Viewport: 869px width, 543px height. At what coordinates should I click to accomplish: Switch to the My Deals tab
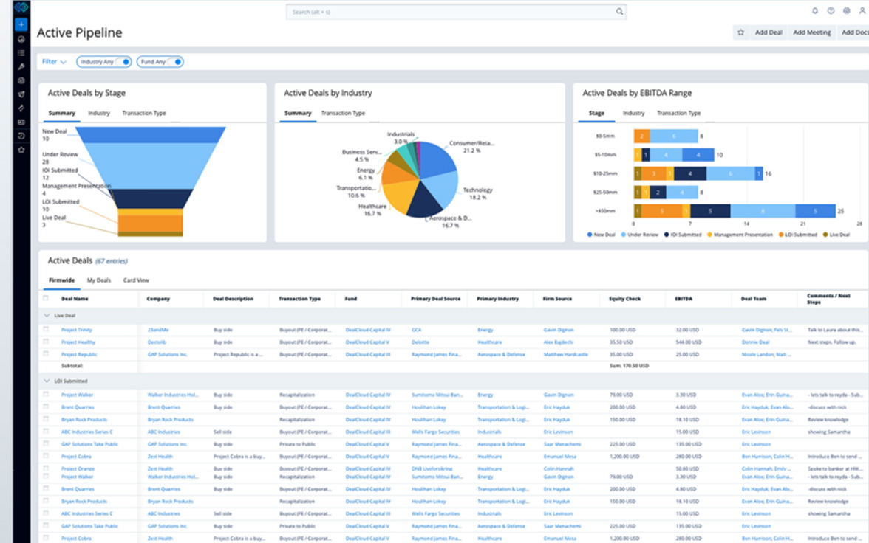pos(99,280)
